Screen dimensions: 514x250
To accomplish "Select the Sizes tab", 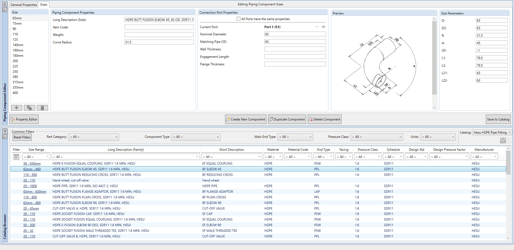I will (x=44, y=5).
